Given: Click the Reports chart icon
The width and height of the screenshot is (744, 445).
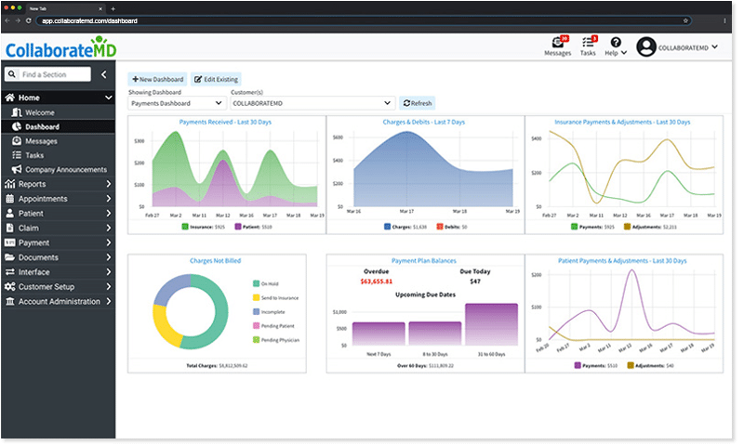Looking at the screenshot, I should [10, 185].
